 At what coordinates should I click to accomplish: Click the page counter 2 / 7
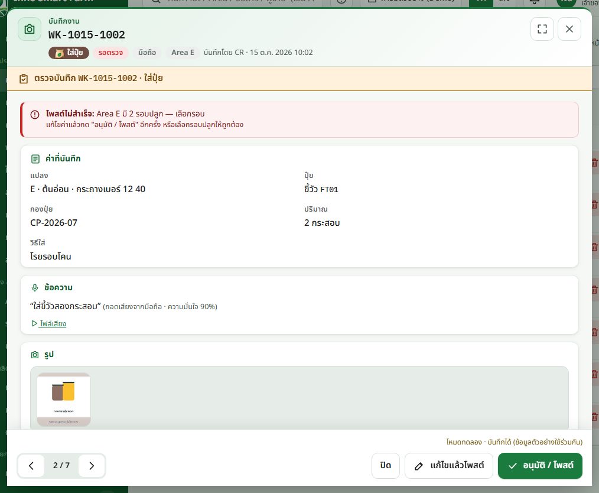tap(61, 465)
